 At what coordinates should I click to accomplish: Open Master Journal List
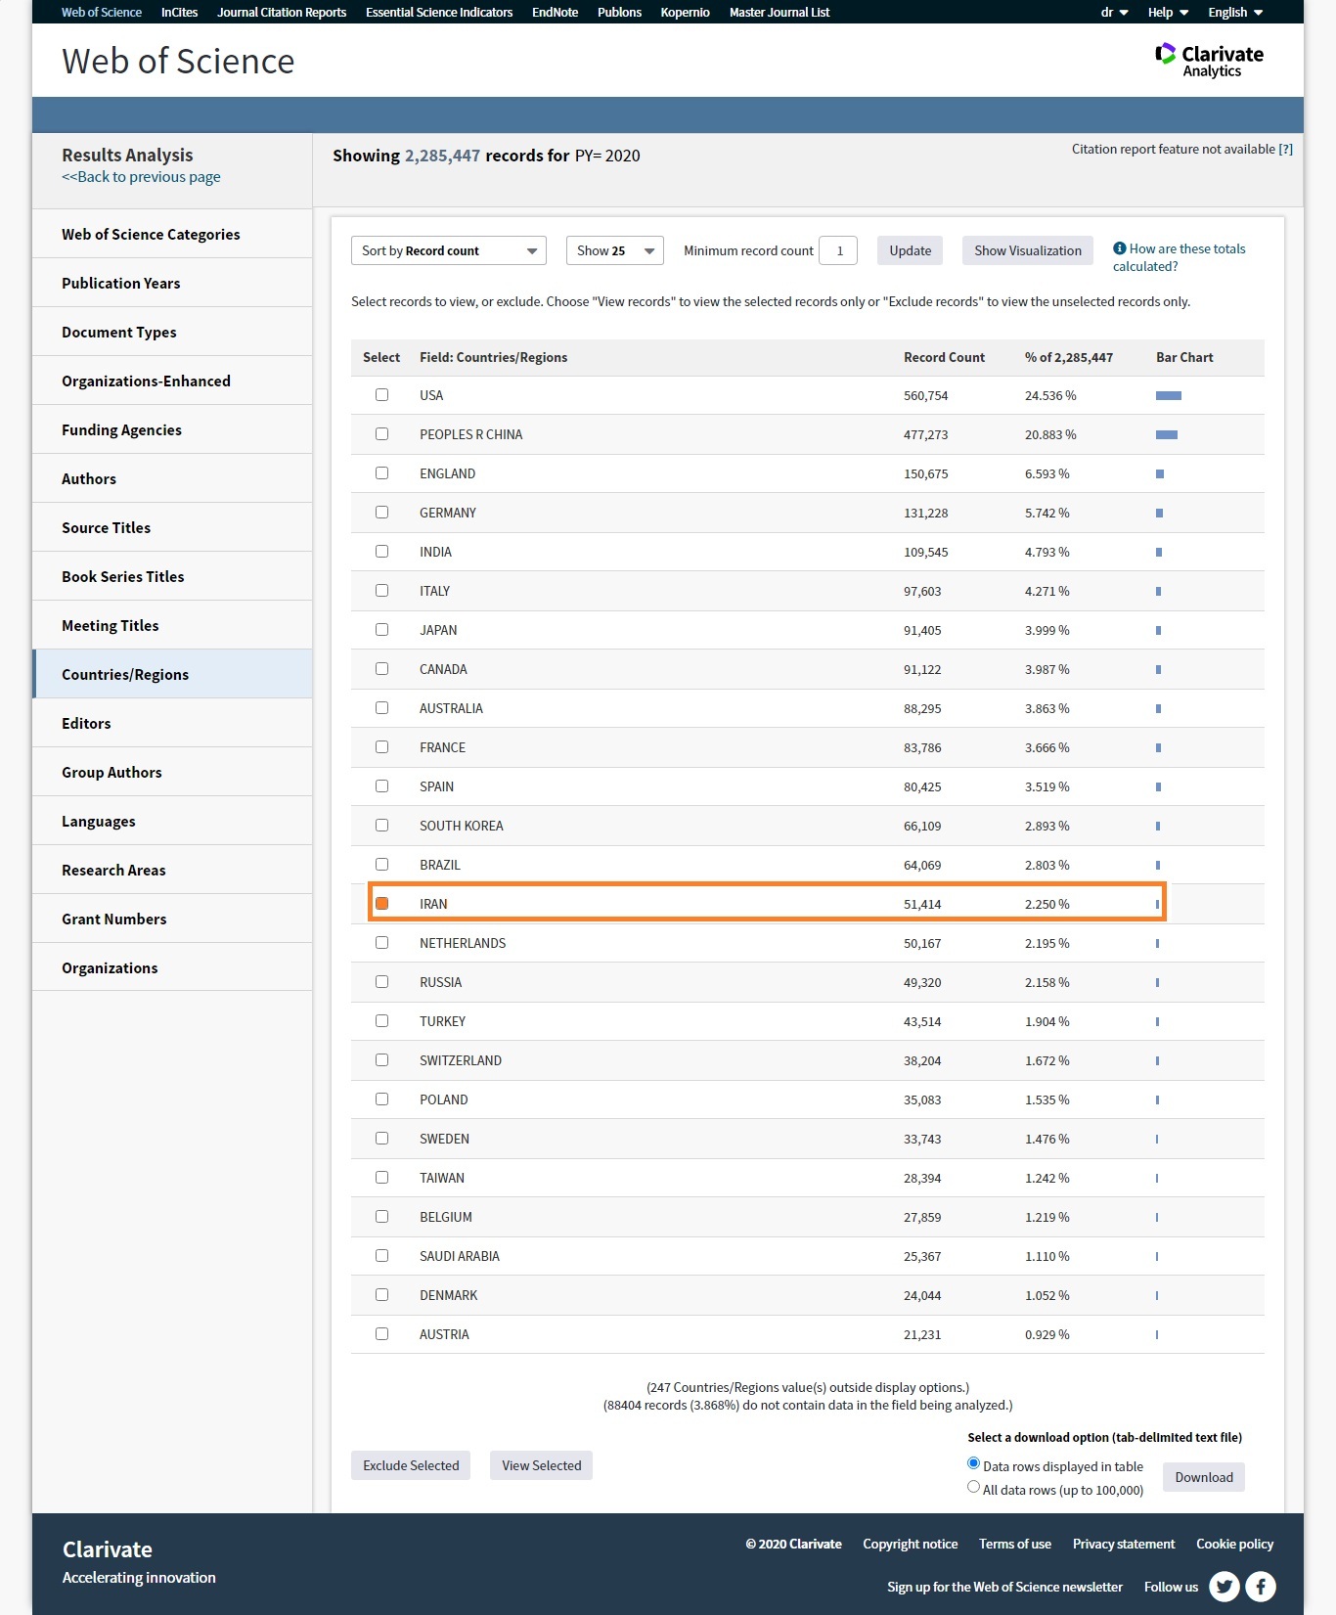click(x=779, y=12)
